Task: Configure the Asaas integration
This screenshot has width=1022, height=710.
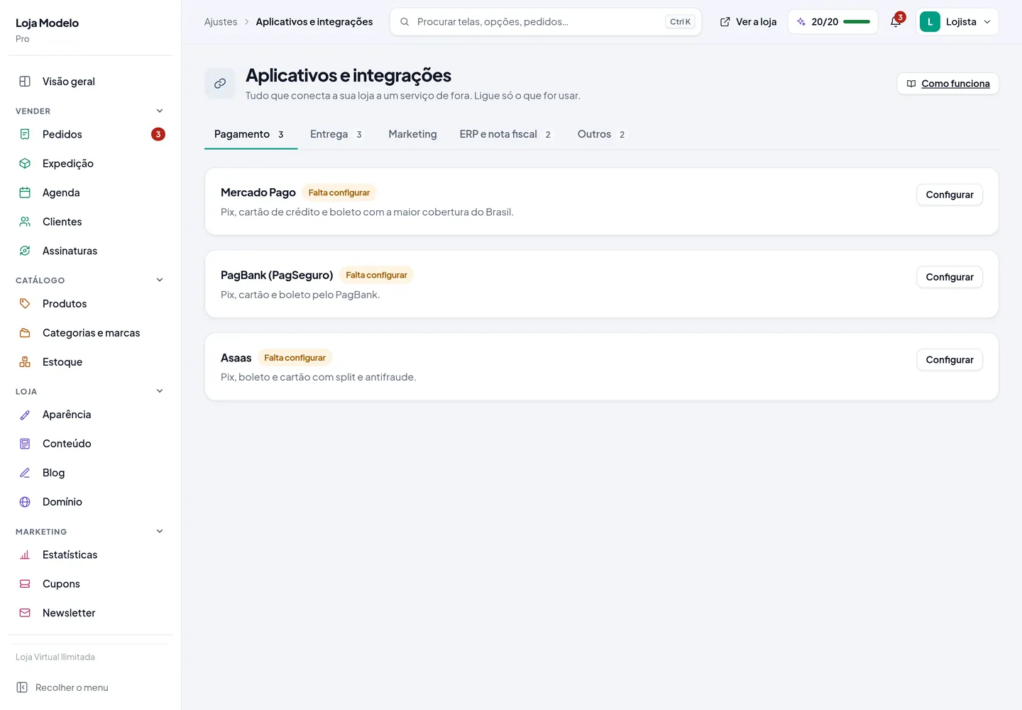Action: pyautogui.click(x=950, y=360)
